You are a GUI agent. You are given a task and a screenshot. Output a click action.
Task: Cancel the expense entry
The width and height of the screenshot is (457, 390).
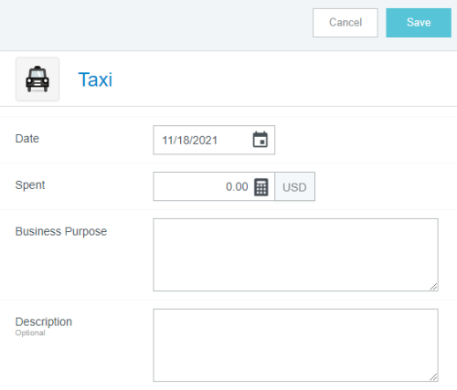point(345,23)
